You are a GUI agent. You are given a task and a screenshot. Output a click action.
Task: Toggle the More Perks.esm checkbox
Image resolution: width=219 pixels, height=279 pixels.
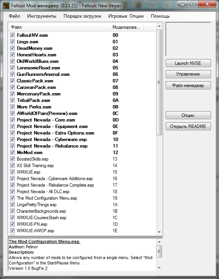coord(12,107)
